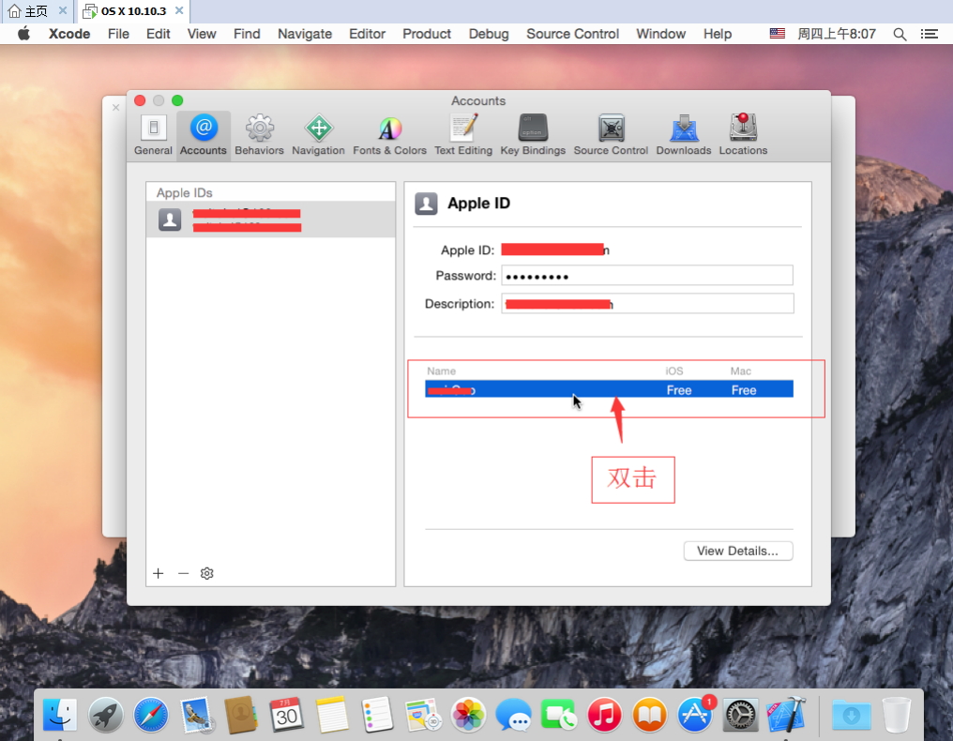Screen dimensions: 953x741
Task: Open Text Editing preferences
Action: click(x=463, y=135)
